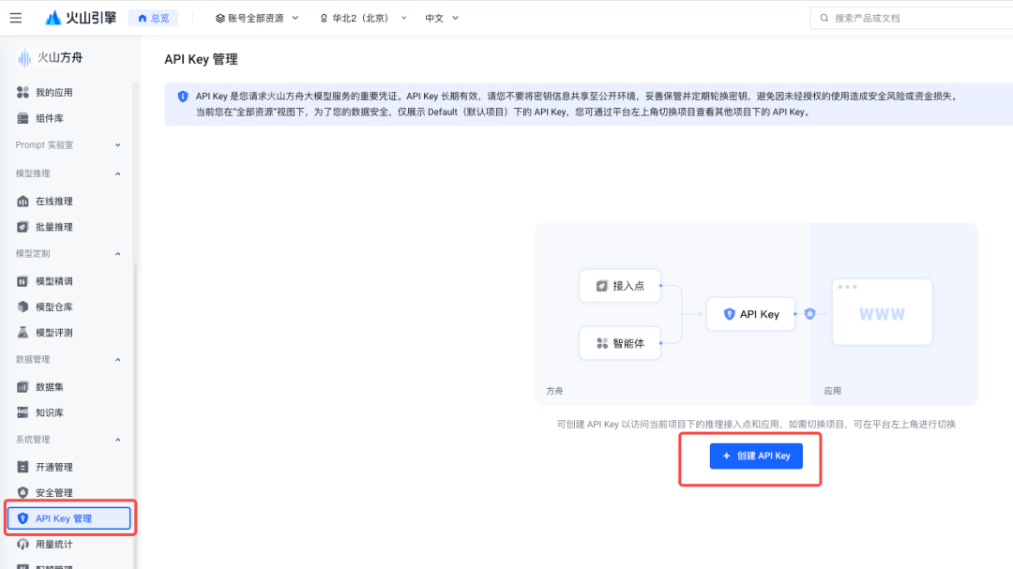
Task: Open the 华北2（北京）region selector
Action: point(364,17)
